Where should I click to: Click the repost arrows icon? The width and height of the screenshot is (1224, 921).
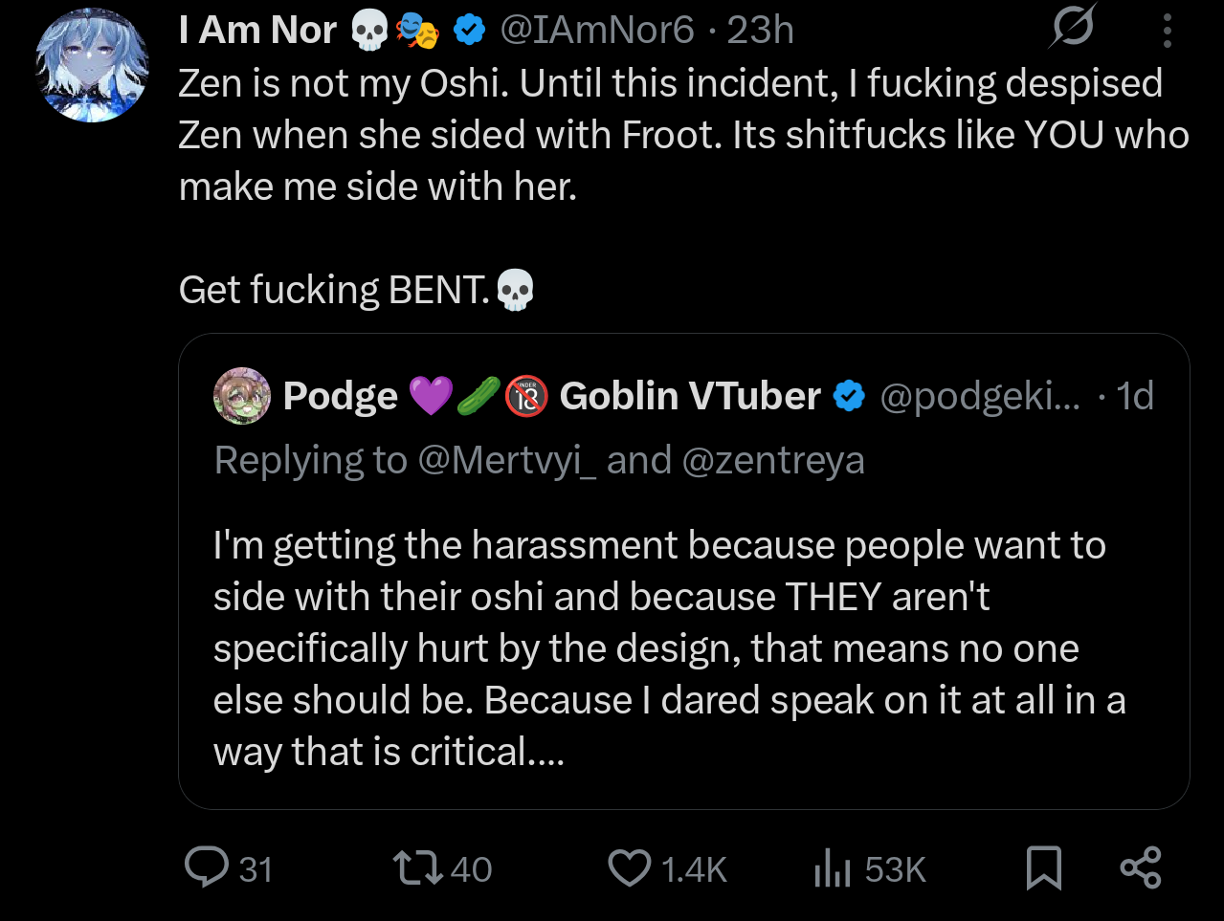coord(418,867)
